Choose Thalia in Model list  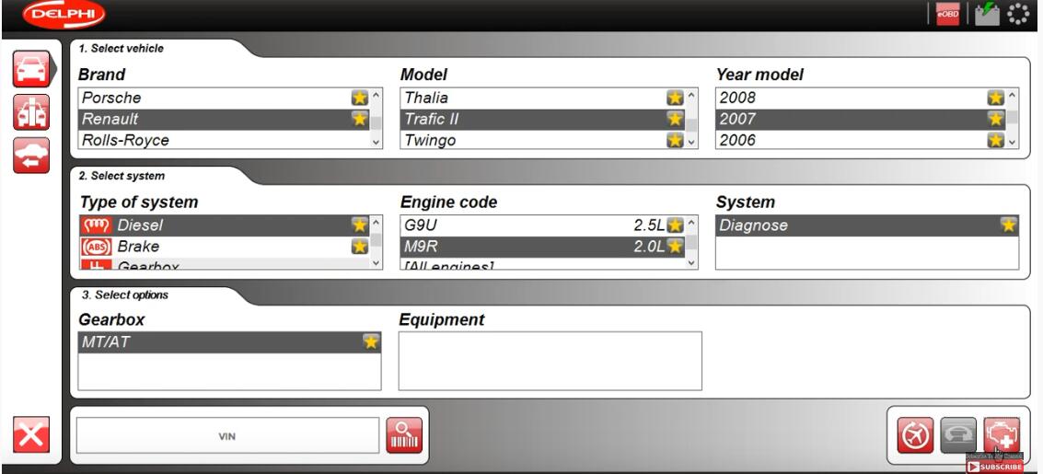(542, 98)
